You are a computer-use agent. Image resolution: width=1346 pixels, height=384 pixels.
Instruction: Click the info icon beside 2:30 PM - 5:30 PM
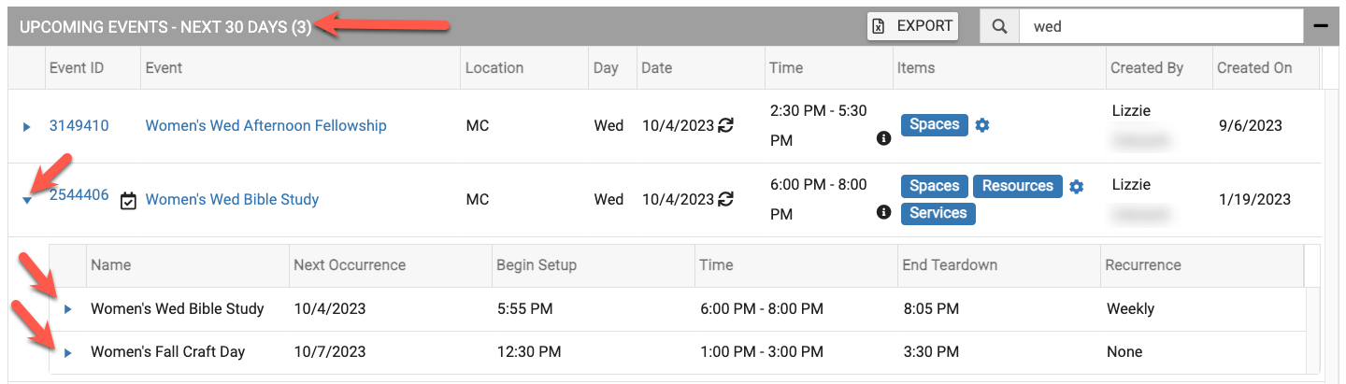coord(883,138)
